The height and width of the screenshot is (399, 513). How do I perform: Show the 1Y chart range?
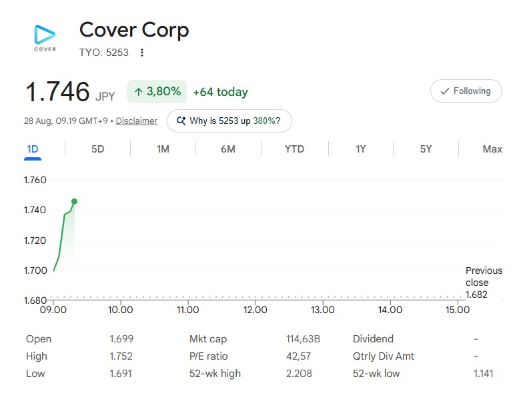click(360, 149)
